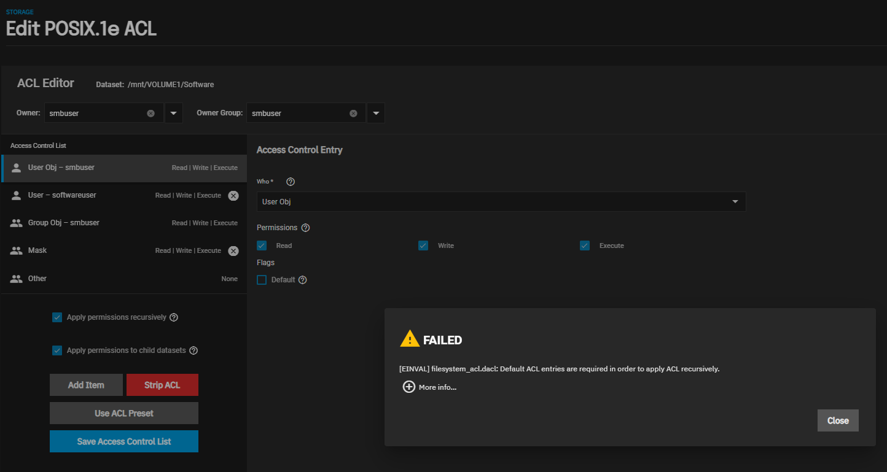This screenshot has width=887, height=472.
Task: Select the Mask access control entry
Action: tap(124, 251)
